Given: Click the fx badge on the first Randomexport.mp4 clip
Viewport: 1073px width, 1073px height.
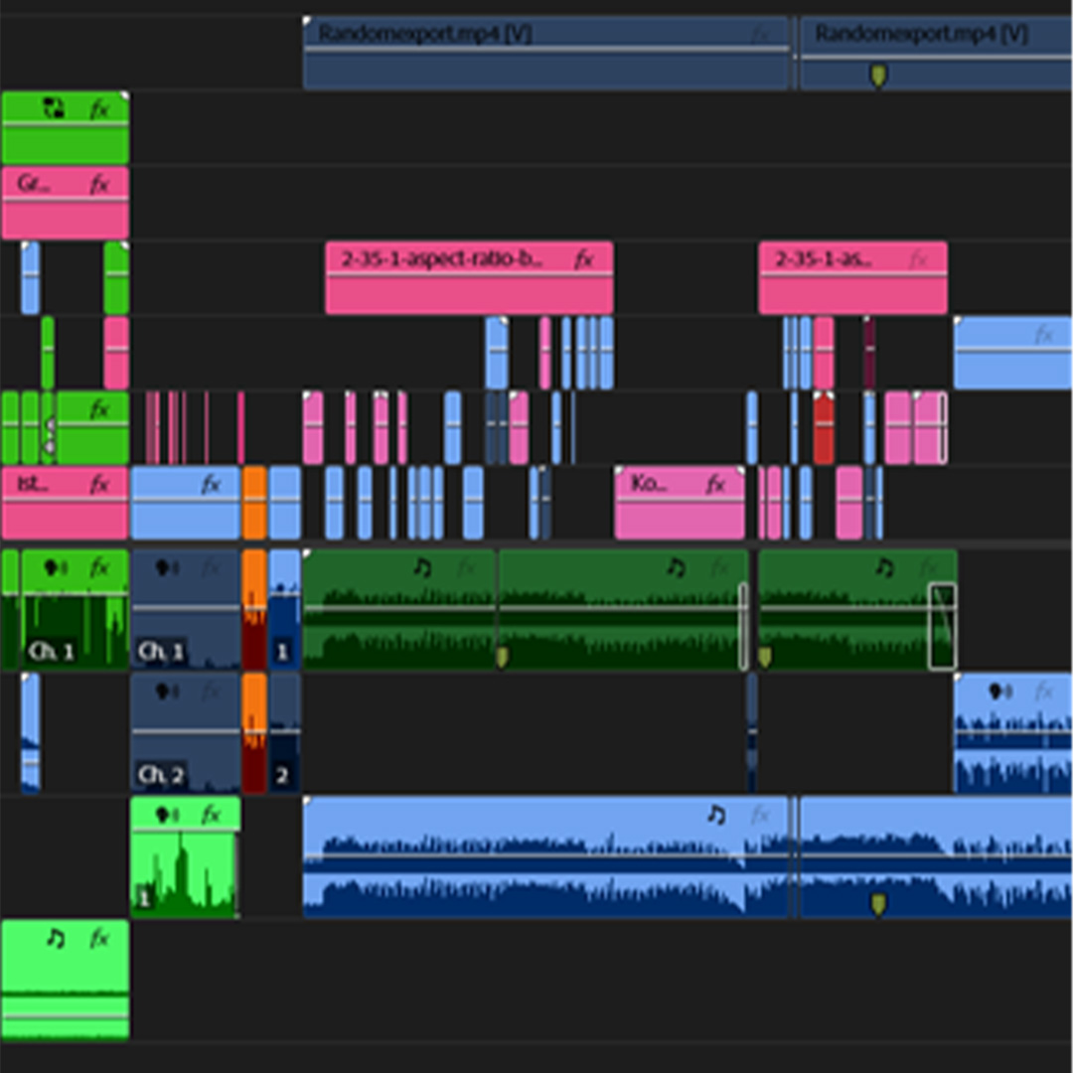Looking at the screenshot, I should [763, 33].
